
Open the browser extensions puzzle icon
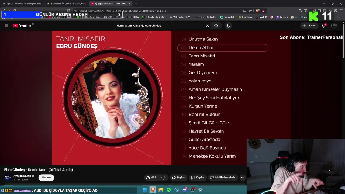pos(300,11)
